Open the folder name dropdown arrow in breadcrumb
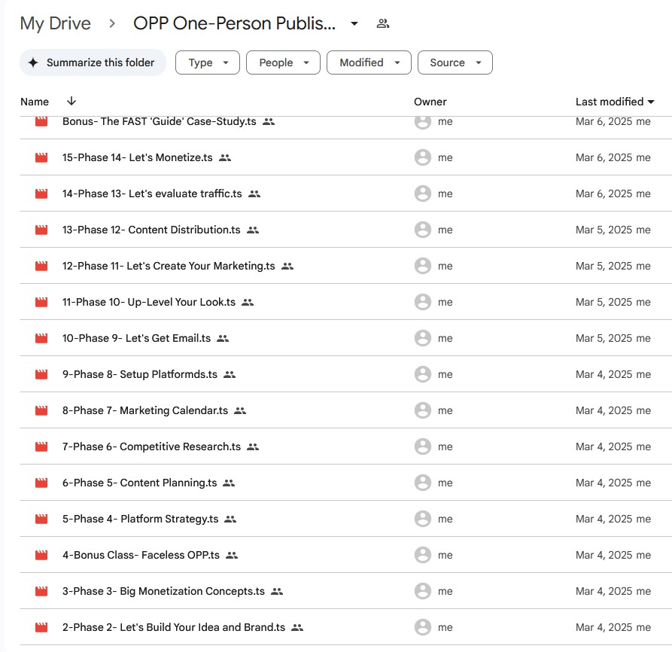672x652 pixels. click(x=354, y=23)
